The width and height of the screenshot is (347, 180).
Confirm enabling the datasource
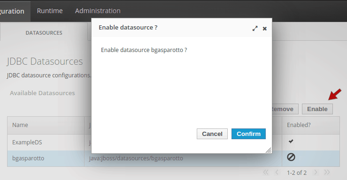[x=248, y=134]
